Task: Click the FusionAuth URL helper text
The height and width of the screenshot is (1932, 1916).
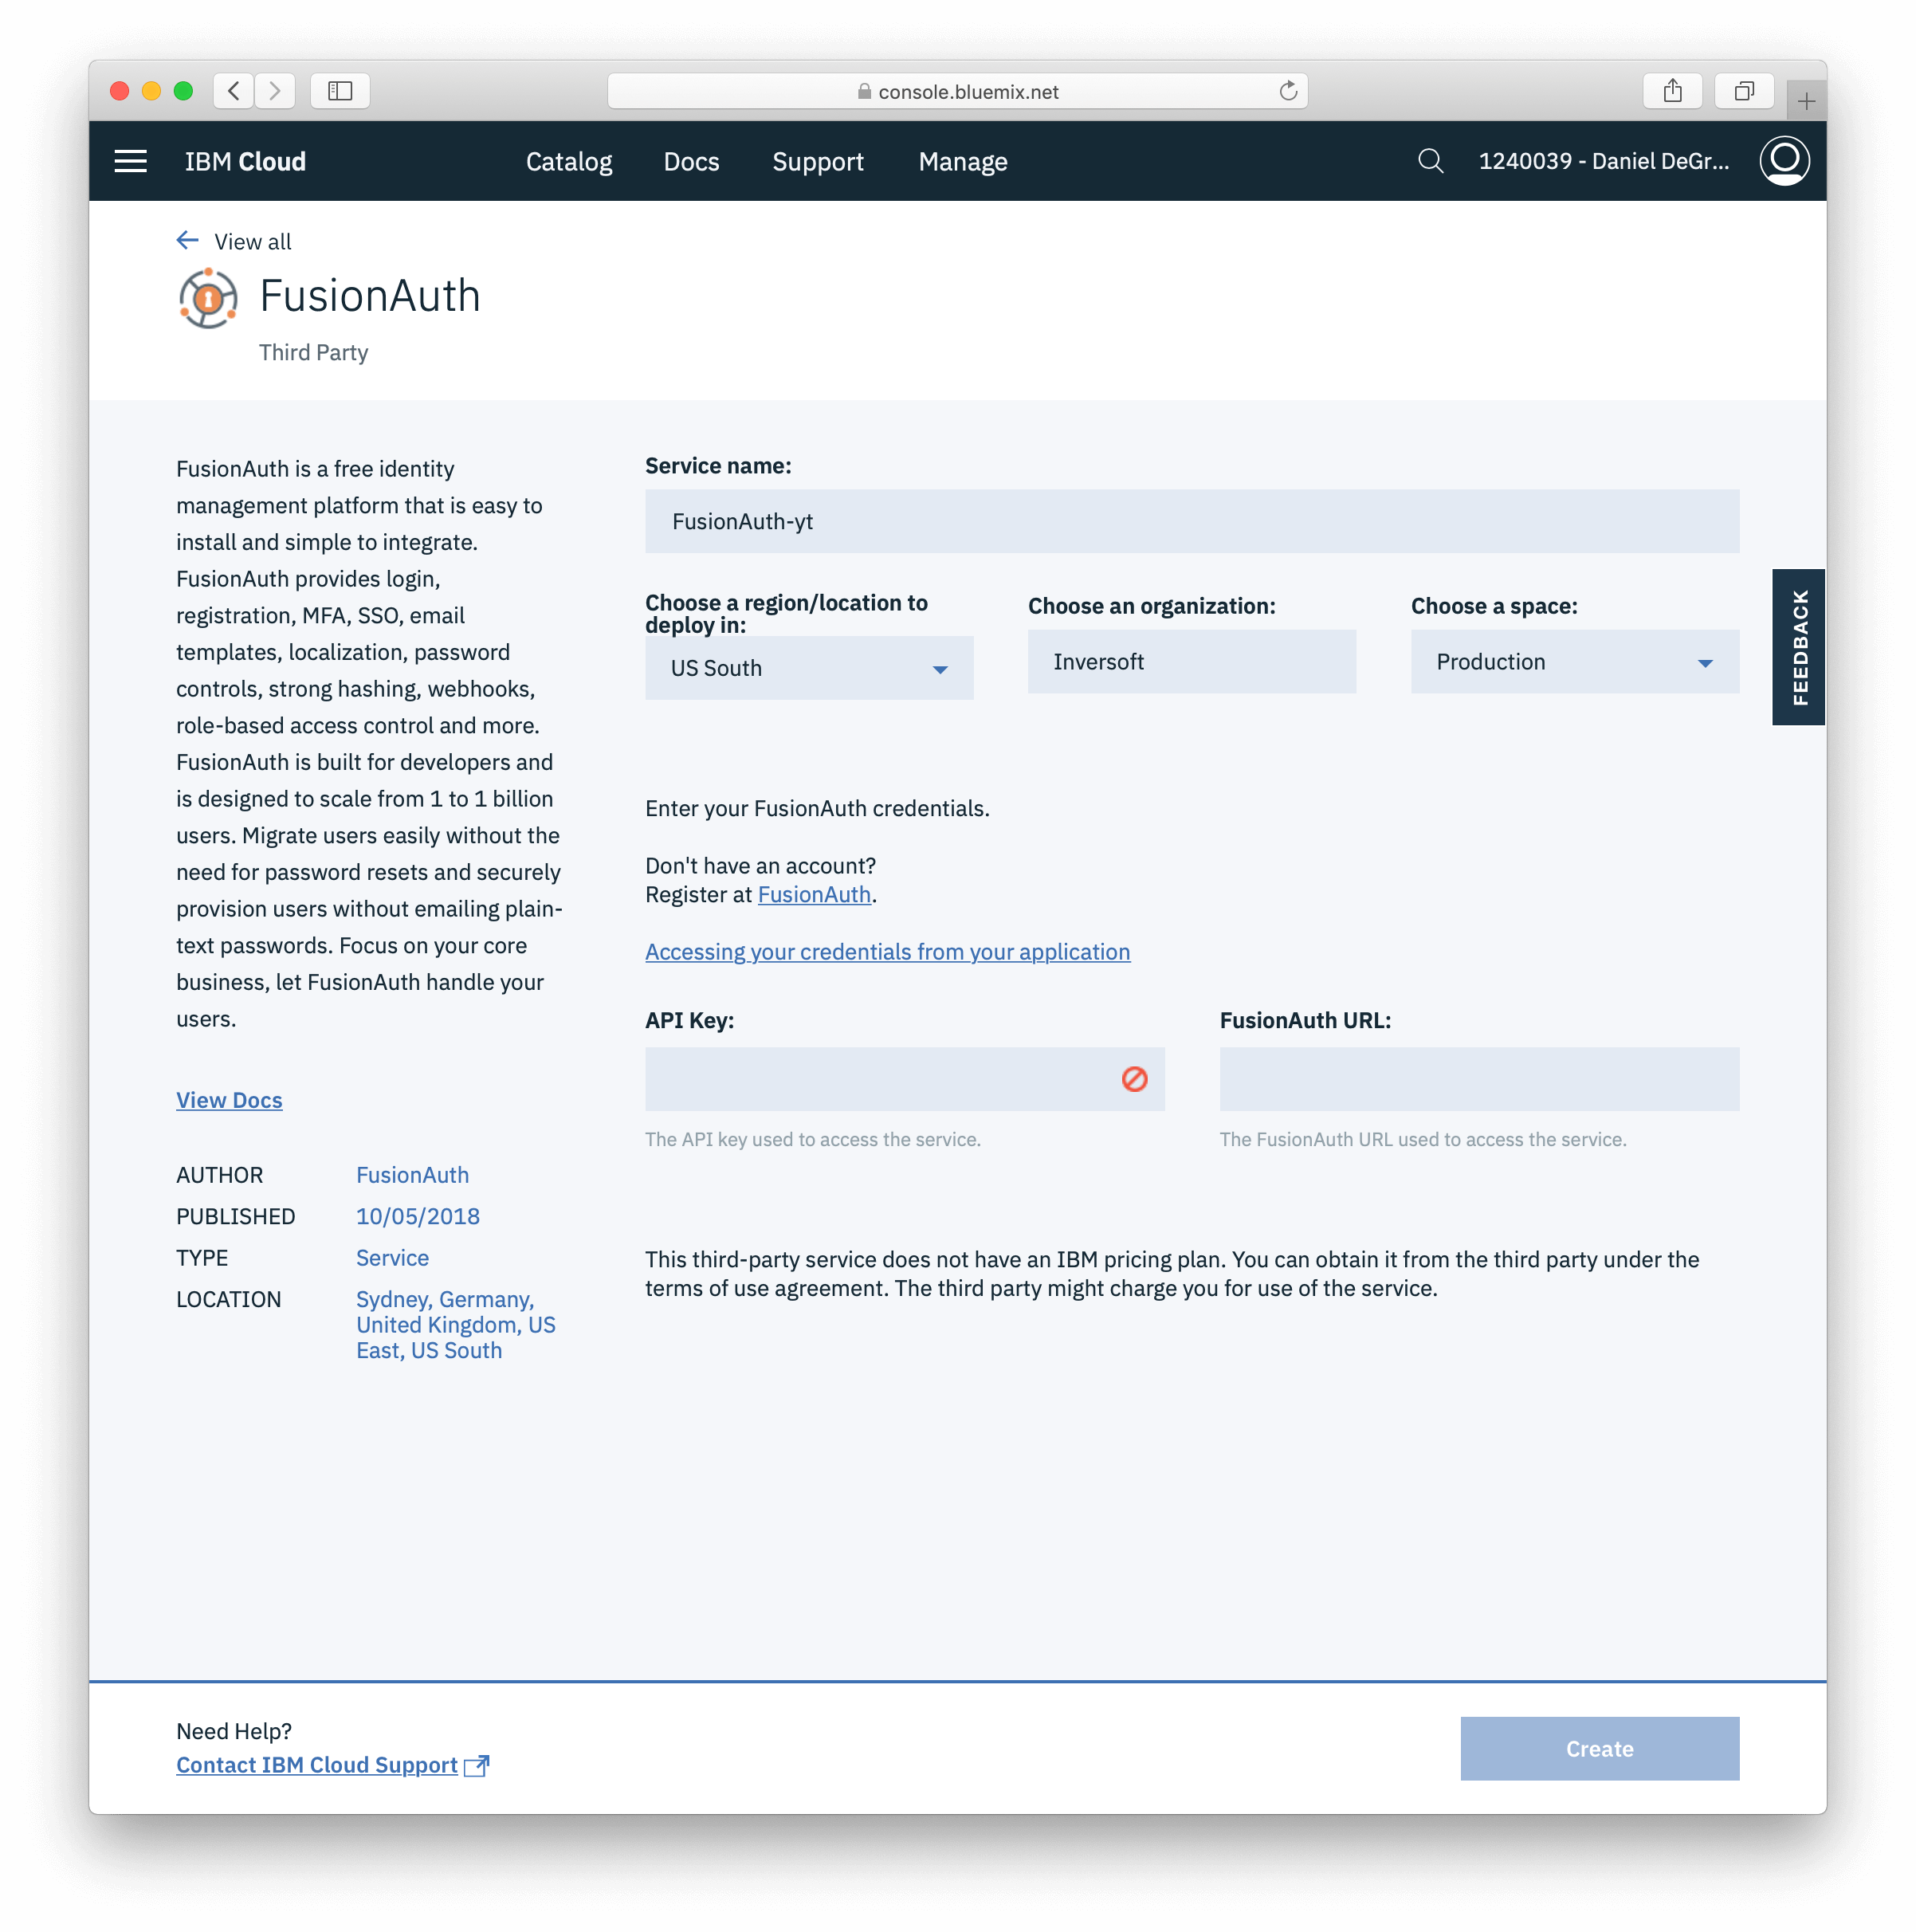Action: [x=1422, y=1139]
